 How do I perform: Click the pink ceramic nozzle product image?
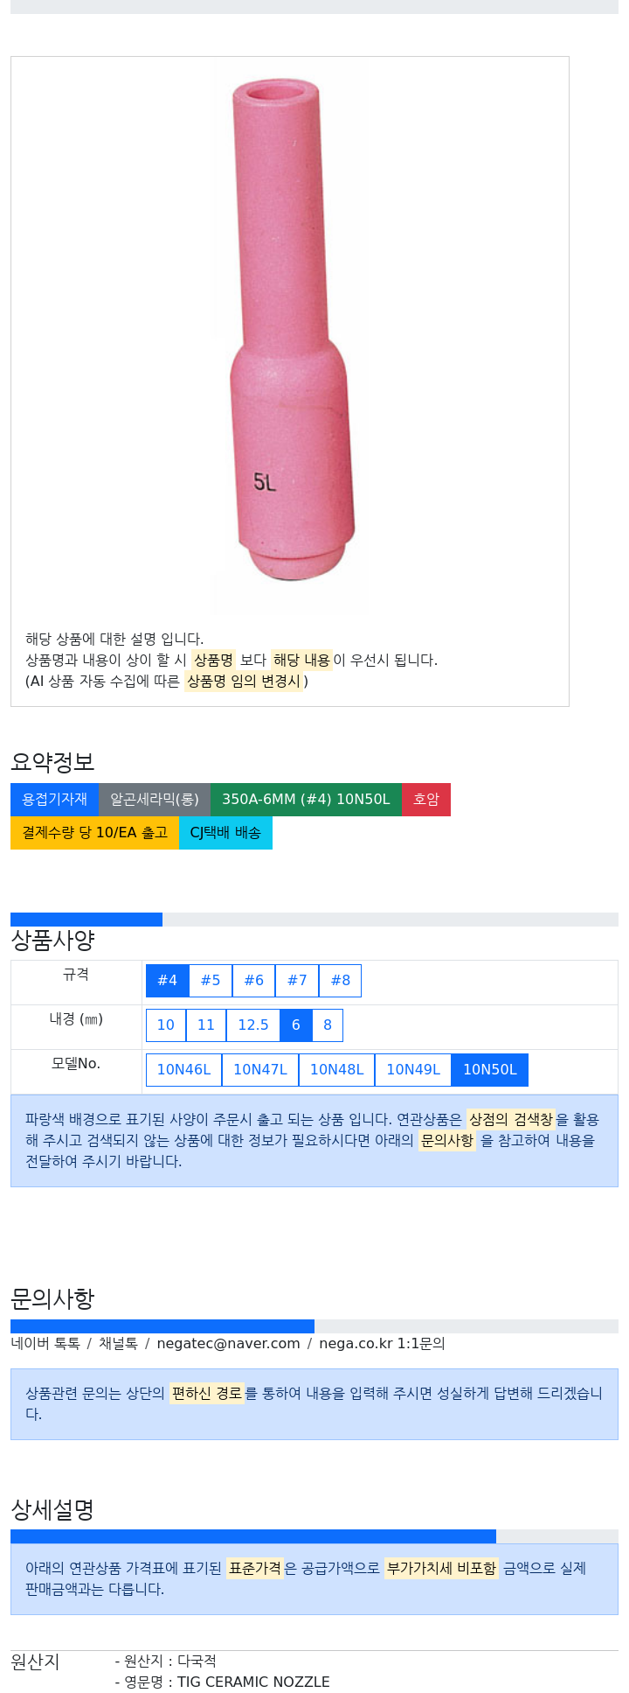290,333
